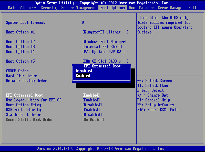Open the Error Manager tab
205x152 pixels.
pos(171,8)
